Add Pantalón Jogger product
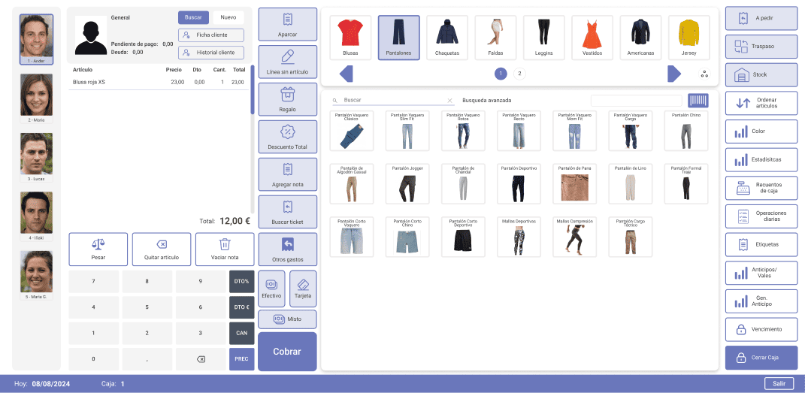Image resolution: width=805 pixels, height=393 pixels. 407,183
